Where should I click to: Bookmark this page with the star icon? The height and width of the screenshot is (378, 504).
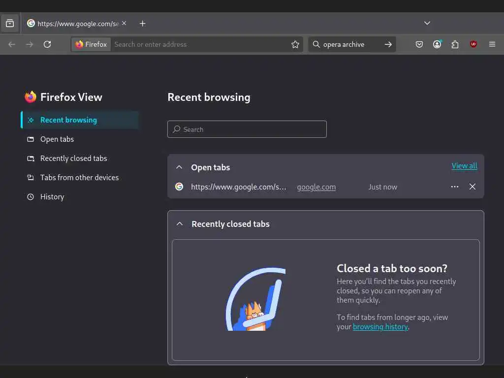295,44
